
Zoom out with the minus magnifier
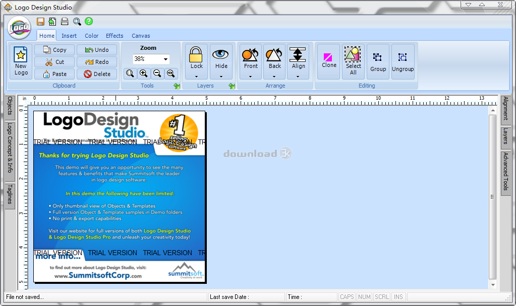(157, 73)
